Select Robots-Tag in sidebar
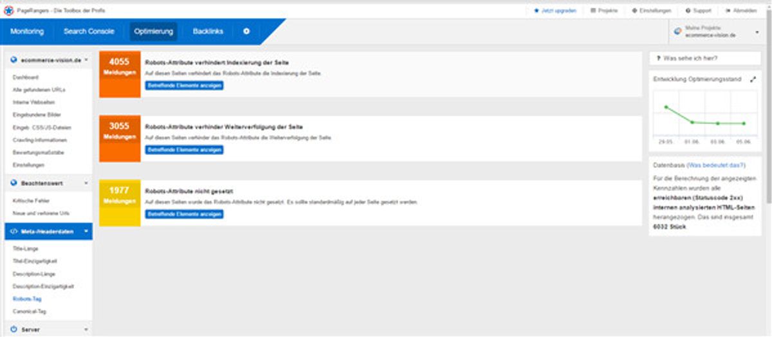Screen dimensions: 772x337 28,299
